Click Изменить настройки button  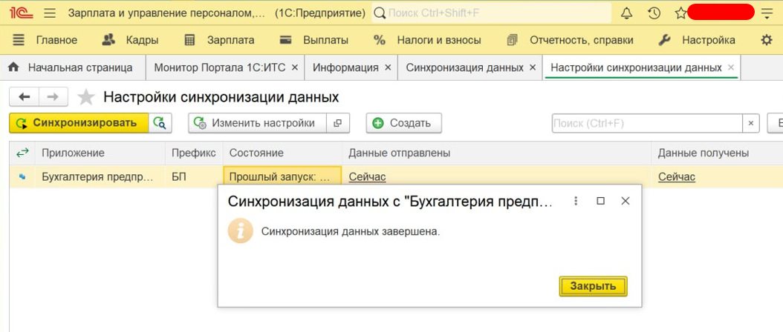(257, 123)
